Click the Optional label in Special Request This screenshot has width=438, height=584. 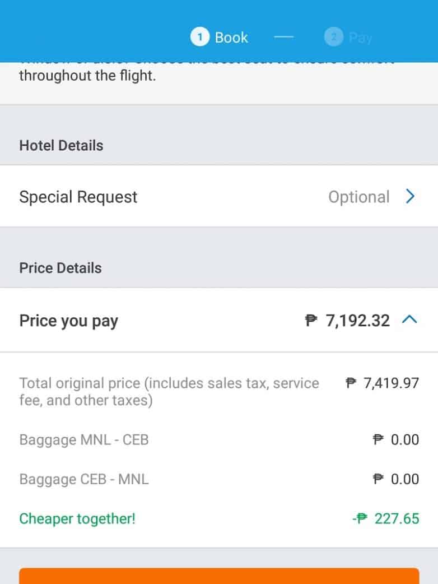coord(358,197)
